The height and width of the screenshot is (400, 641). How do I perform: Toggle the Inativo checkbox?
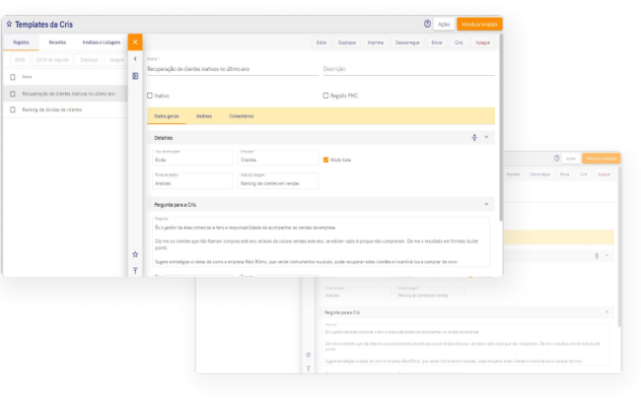click(150, 96)
